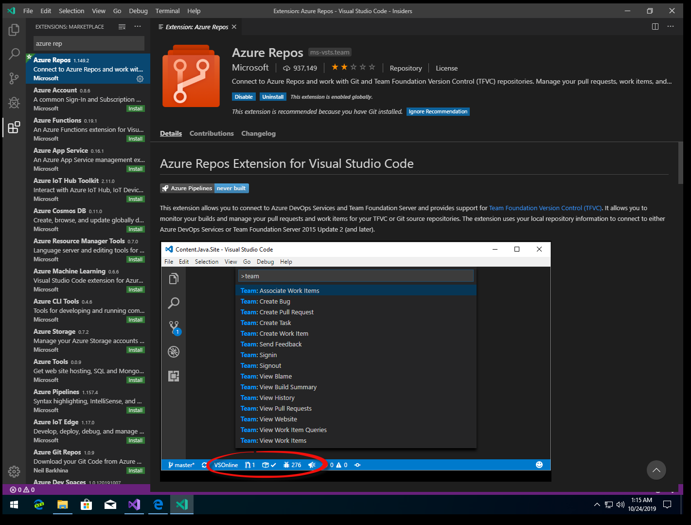Expand hidden icons in the system tray
The image size is (691, 525).
[x=597, y=505]
